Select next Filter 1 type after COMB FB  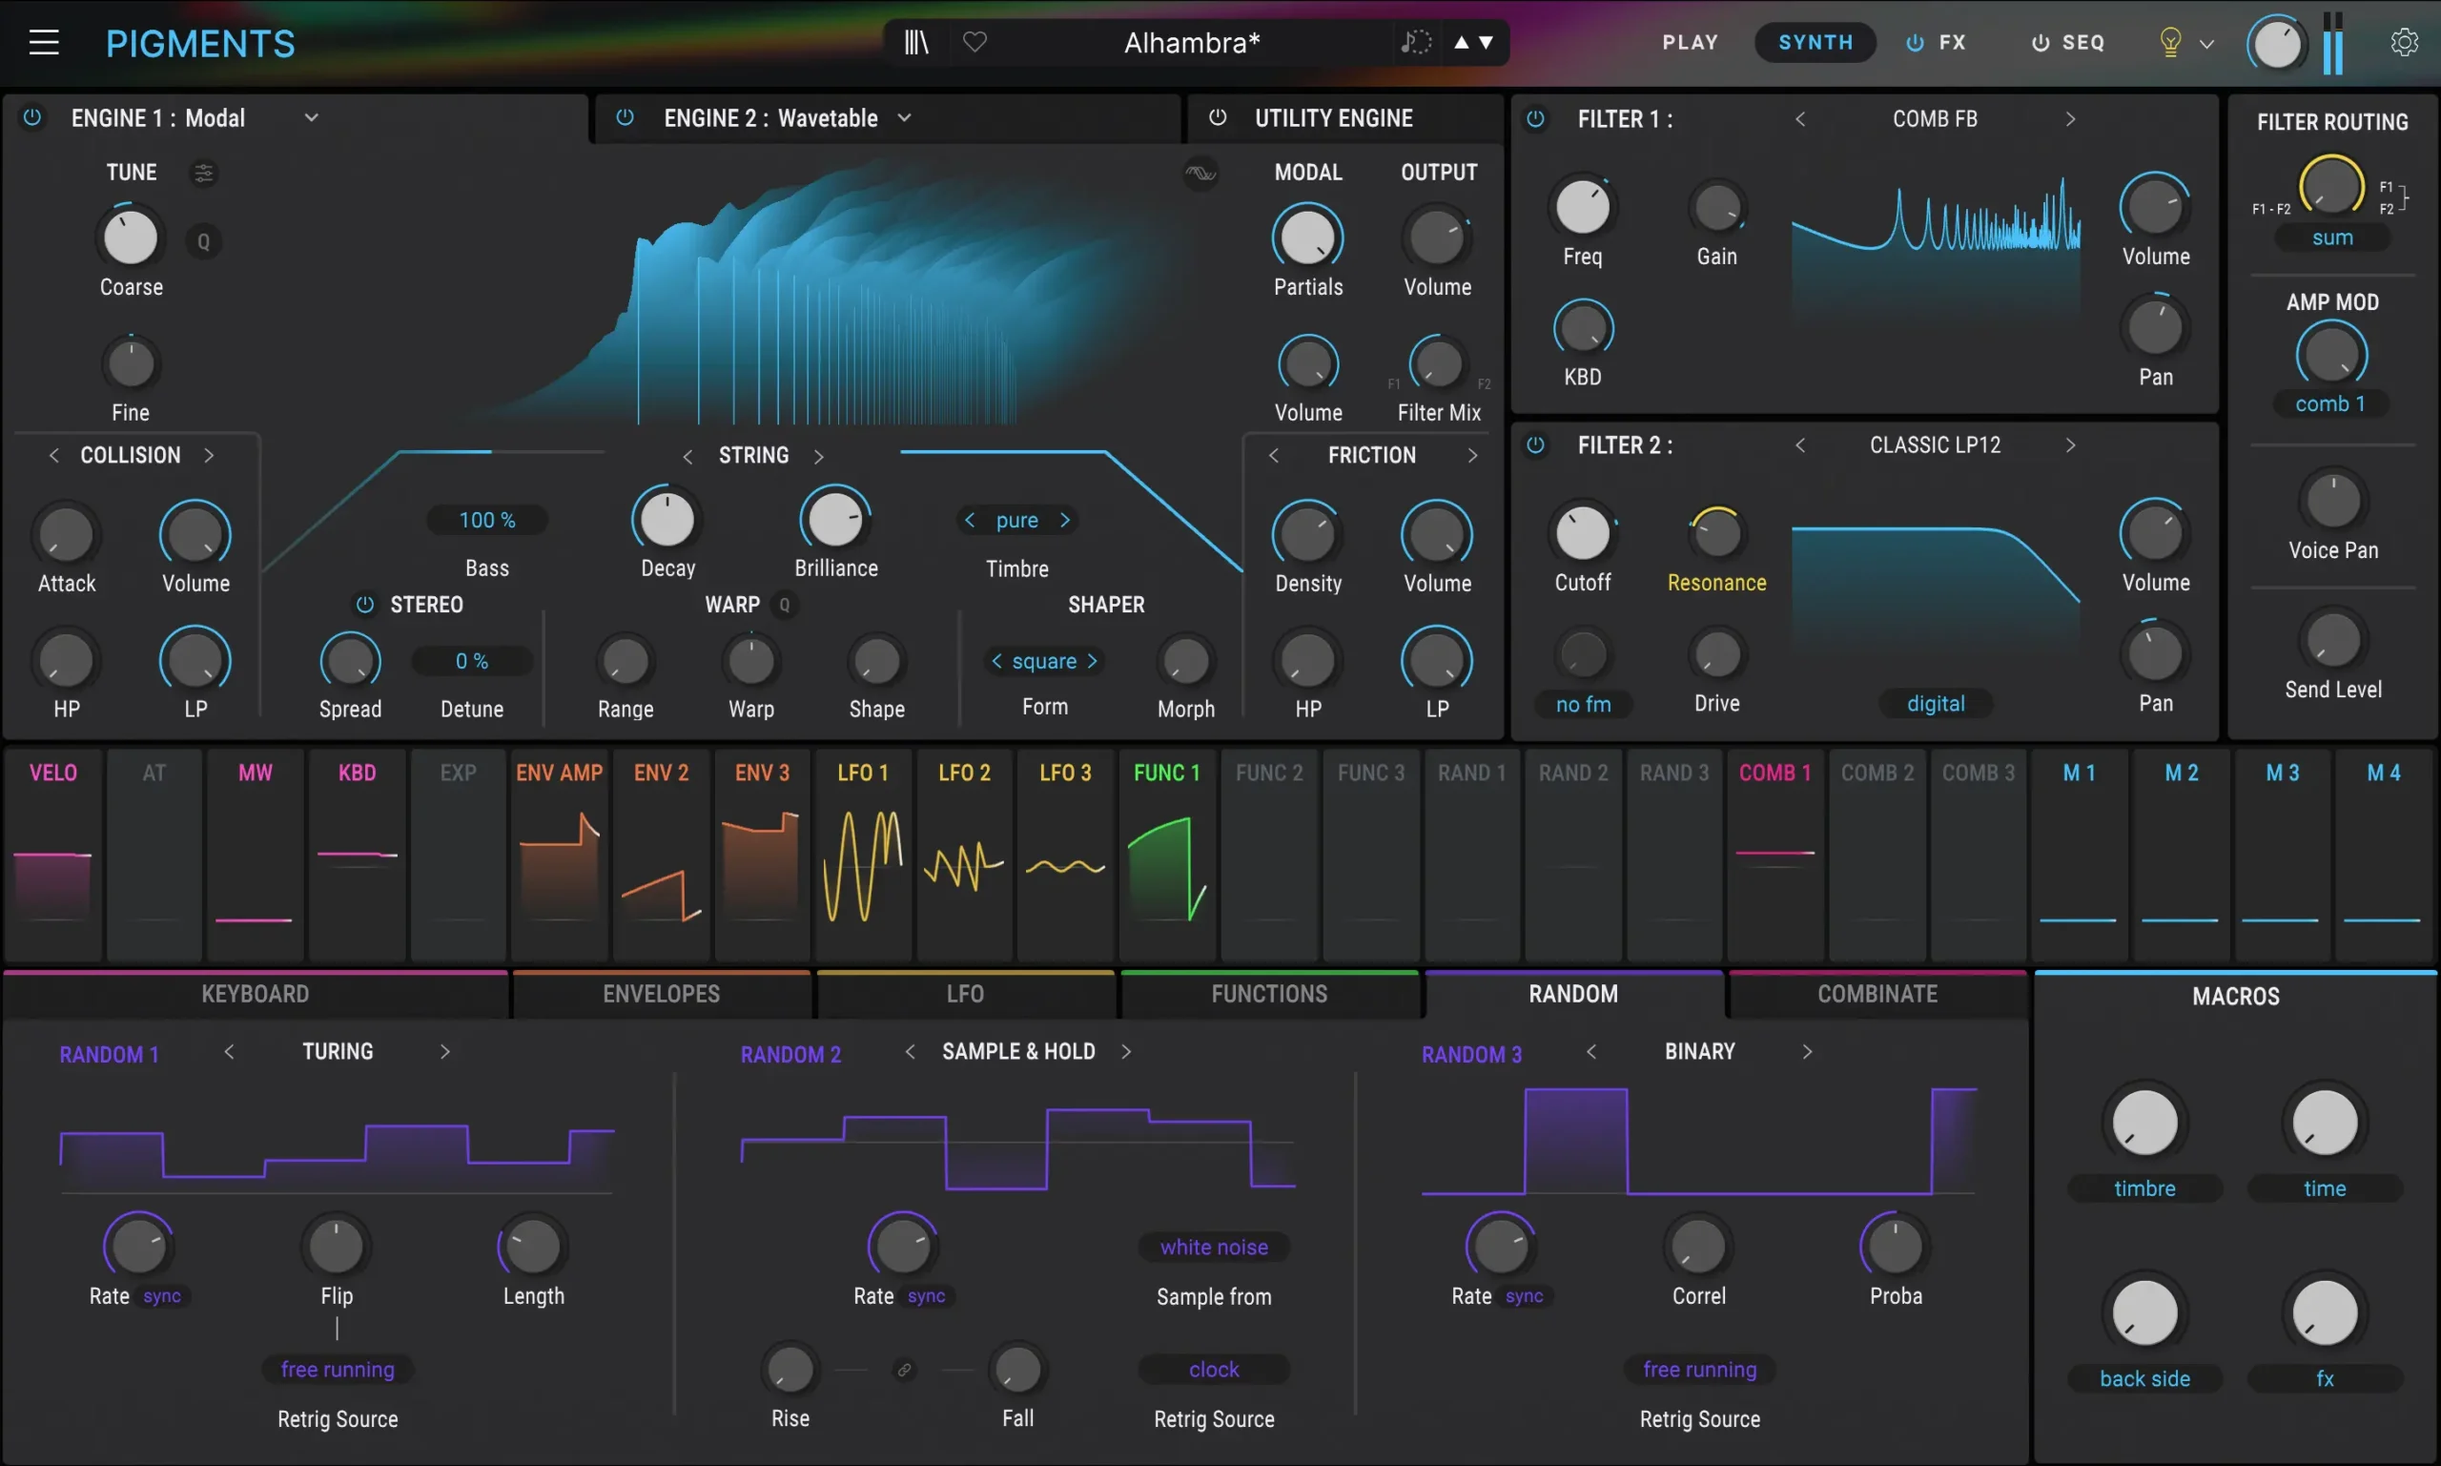point(2070,118)
